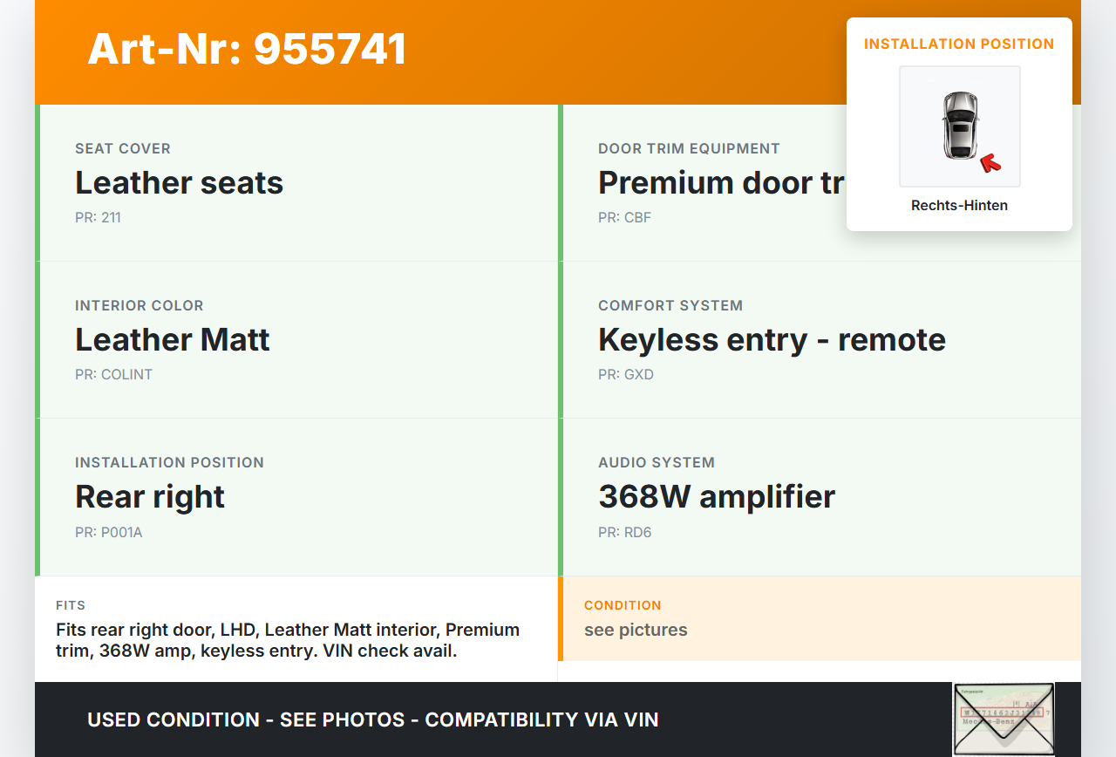
Task: Click PR: RD6 code label
Action: coord(624,532)
